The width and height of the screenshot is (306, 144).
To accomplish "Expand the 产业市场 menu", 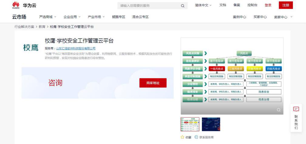I will [x=96, y=17].
